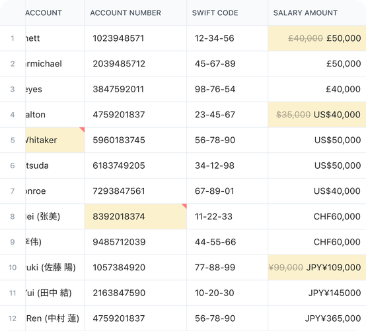Screen dimensions: 366x331
Task: Click the changed salary JPY¥109,000 cell
Action: click(317, 268)
